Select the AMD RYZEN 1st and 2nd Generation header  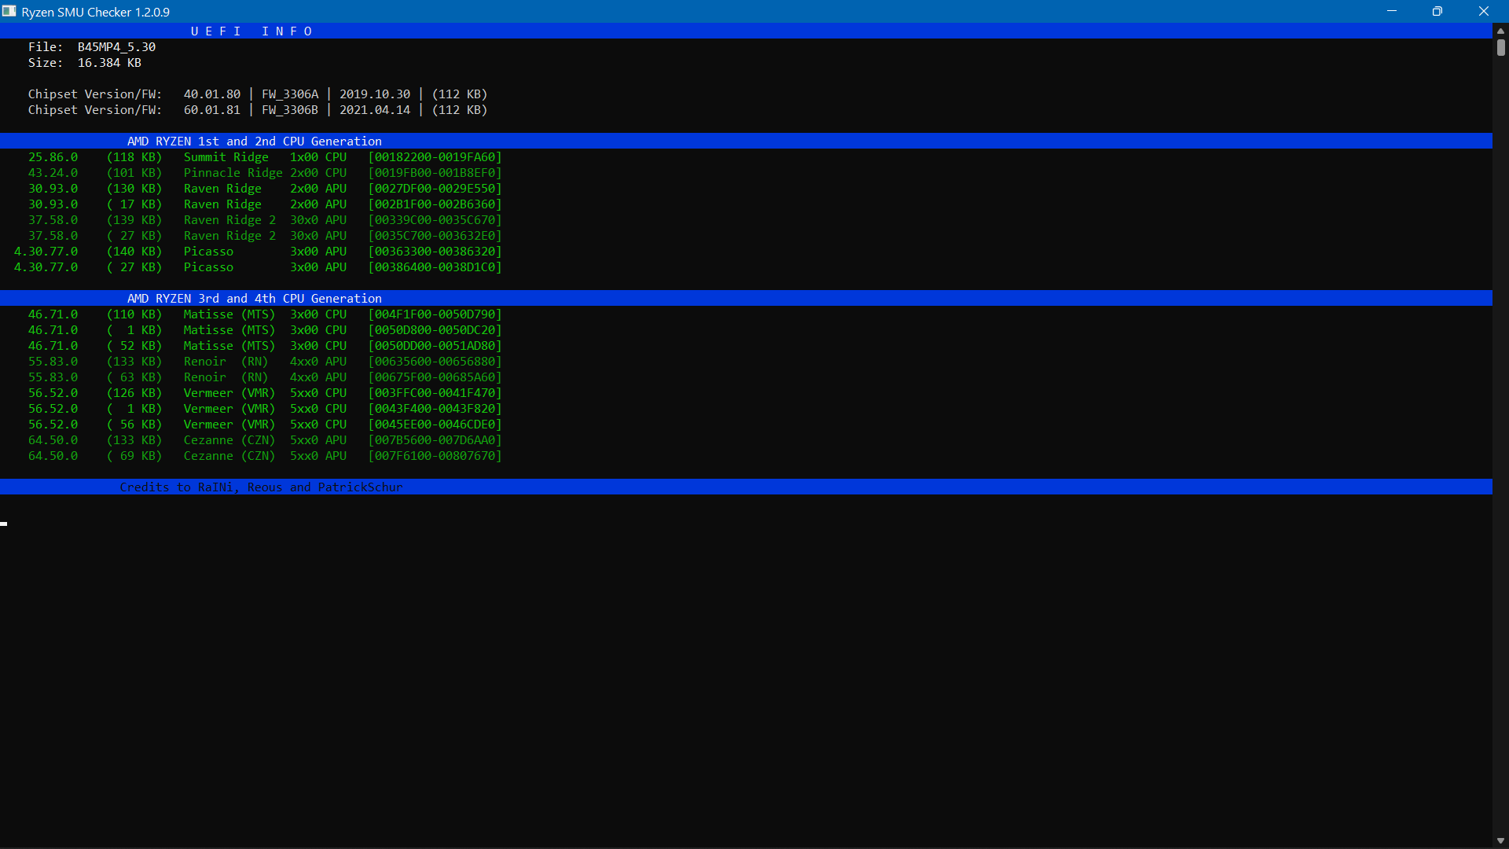(x=255, y=141)
